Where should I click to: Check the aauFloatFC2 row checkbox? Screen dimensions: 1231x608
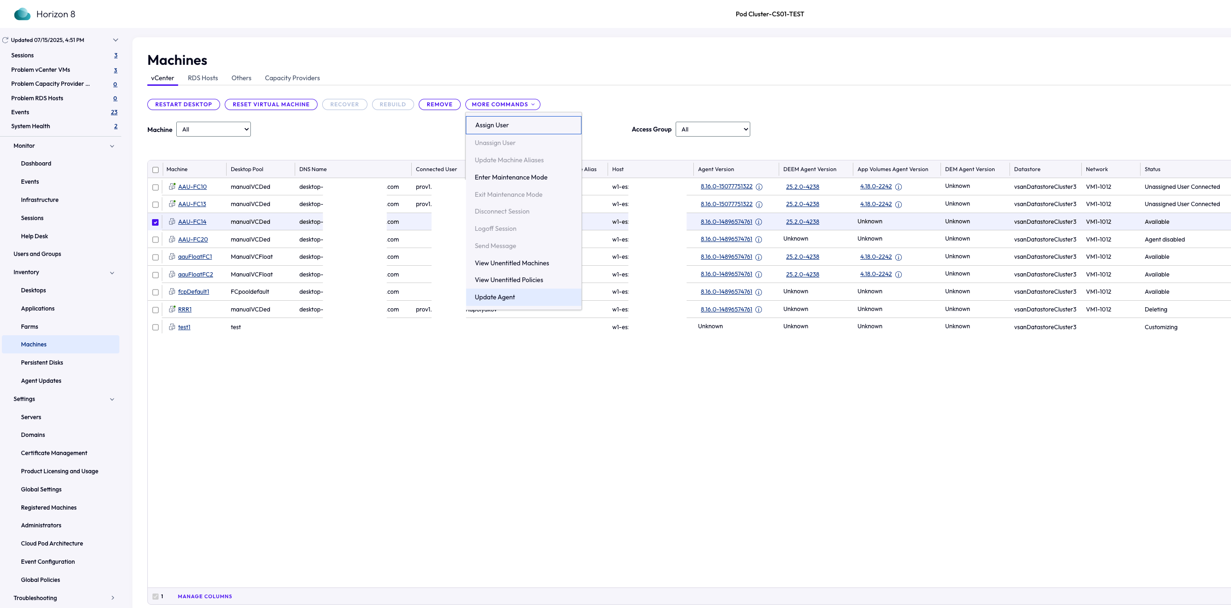(155, 275)
